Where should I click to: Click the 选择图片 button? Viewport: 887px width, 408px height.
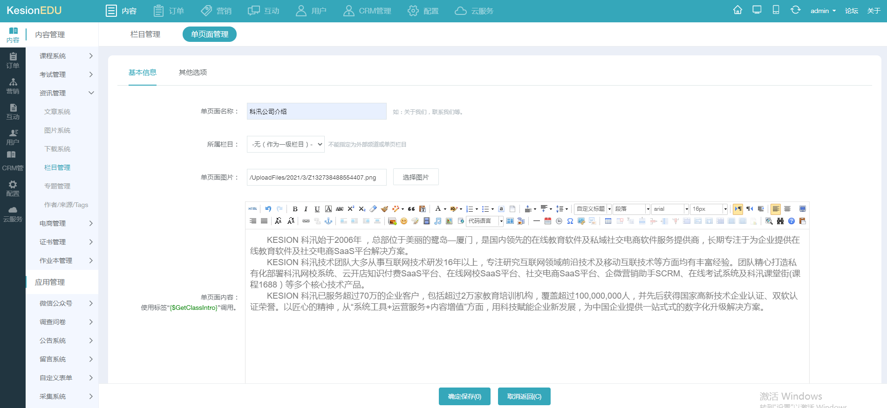(x=416, y=177)
